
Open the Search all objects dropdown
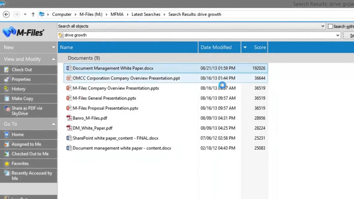323,26
